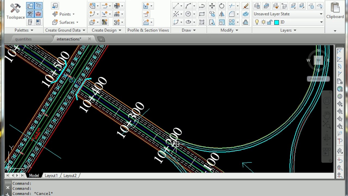
Task: Click the Import survey data icon
Action: pyautogui.click(x=55, y=6)
